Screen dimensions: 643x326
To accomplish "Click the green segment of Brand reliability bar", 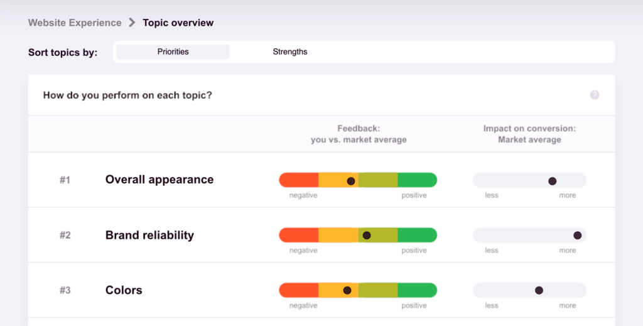I will tap(417, 236).
